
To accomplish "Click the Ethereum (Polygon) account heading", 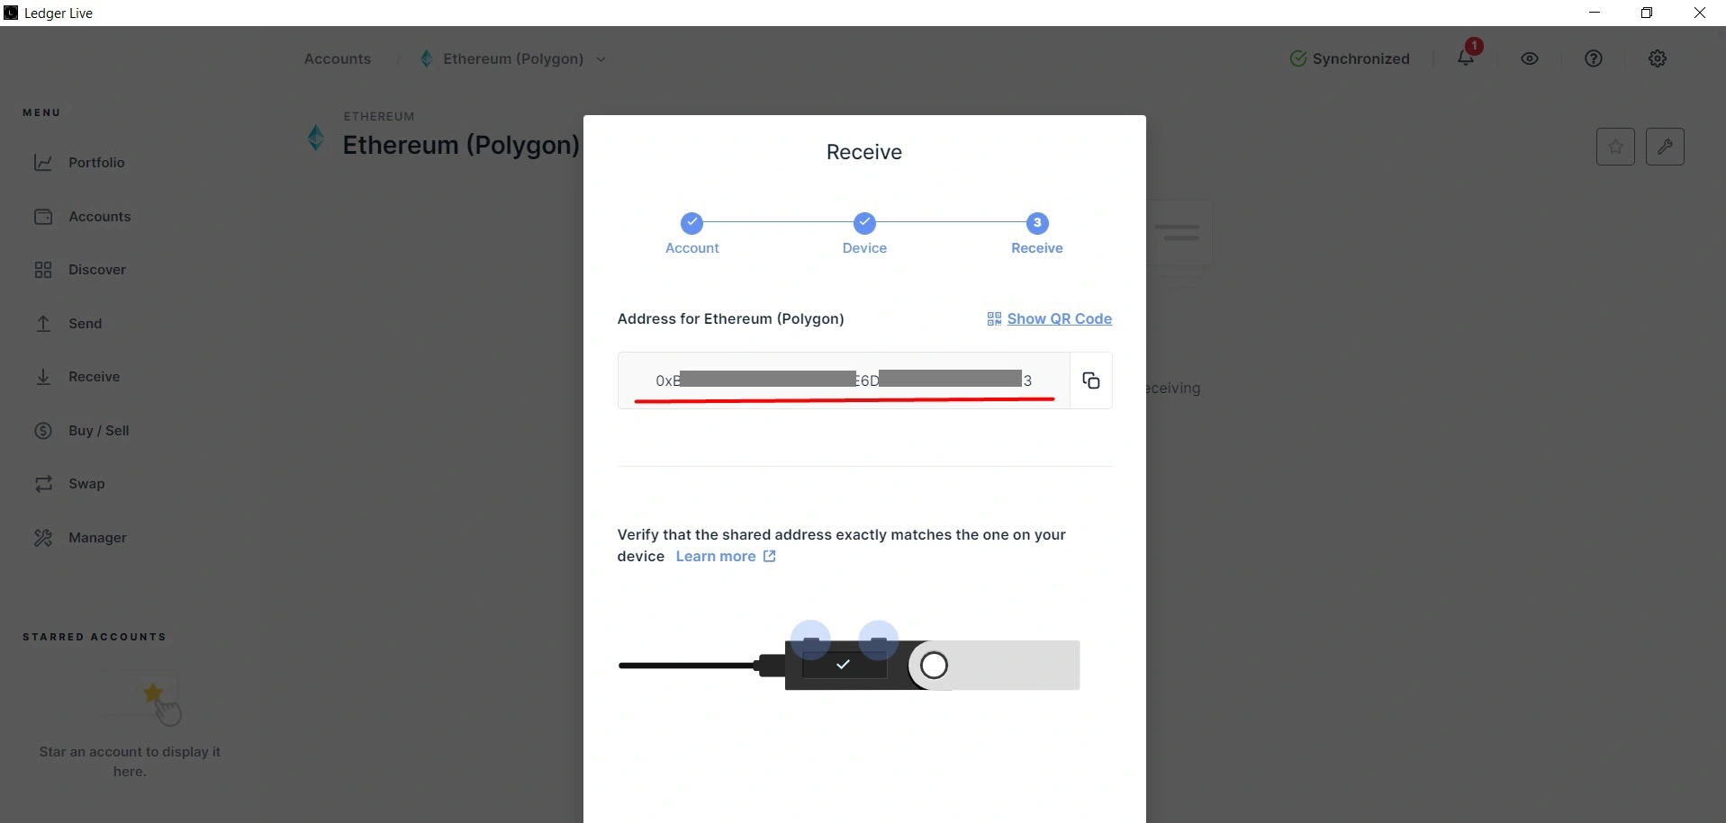I will (x=461, y=145).
